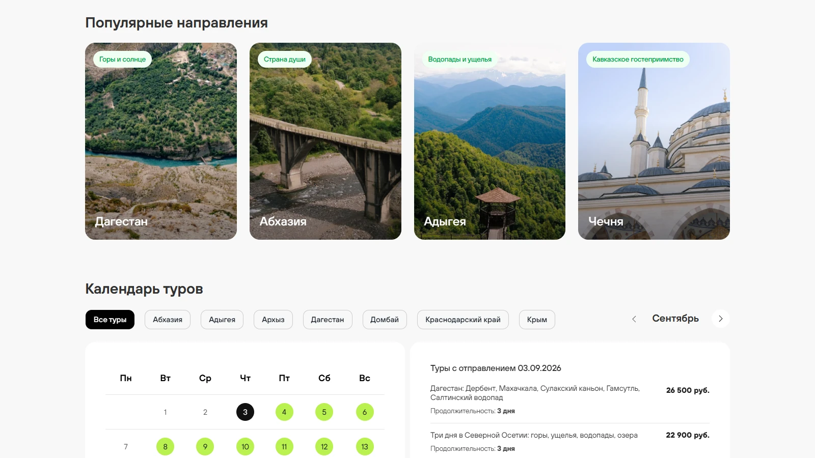The image size is (815, 458).
Task: Filter tours by Краснодарский край
Action: click(x=463, y=320)
